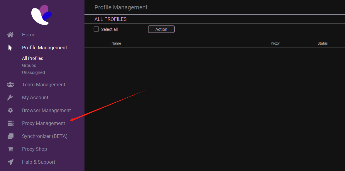The height and width of the screenshot is (171, 345).
Task: Click the Help & Support paper-plane icon
Action: pos(10,162)
